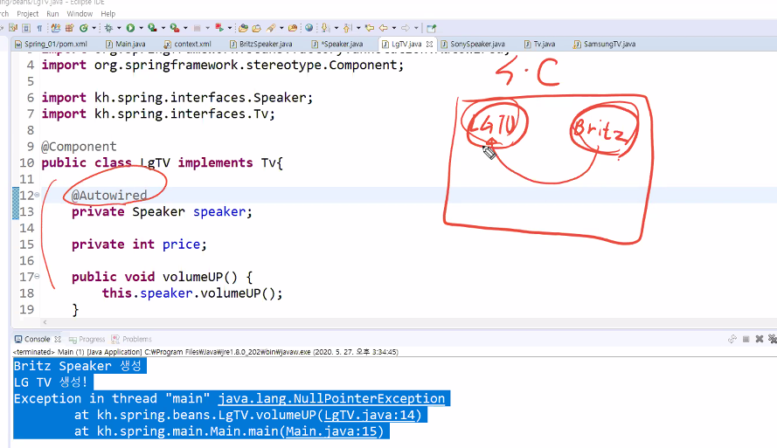Click the Debug bug icon in toolbar
777x448 pixels.
(x=108, y=28)
